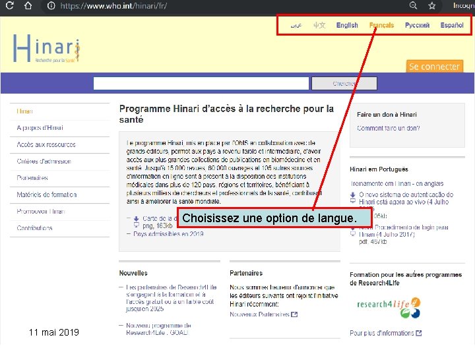Open Treinamento em Hinari - en anglais link
The height and width of the screenshot is (356, 475).
[x=397, y=183]
